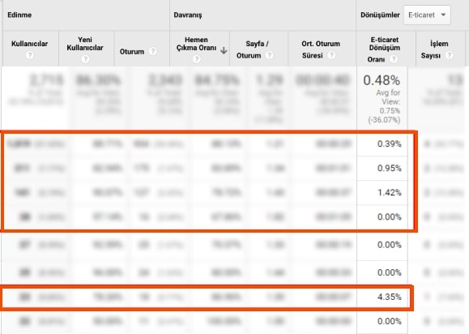This screenshot has width=469, height=334.
Task: Click the help icon beside Sayfa / Oturum
Action: [x=269, y=55]
